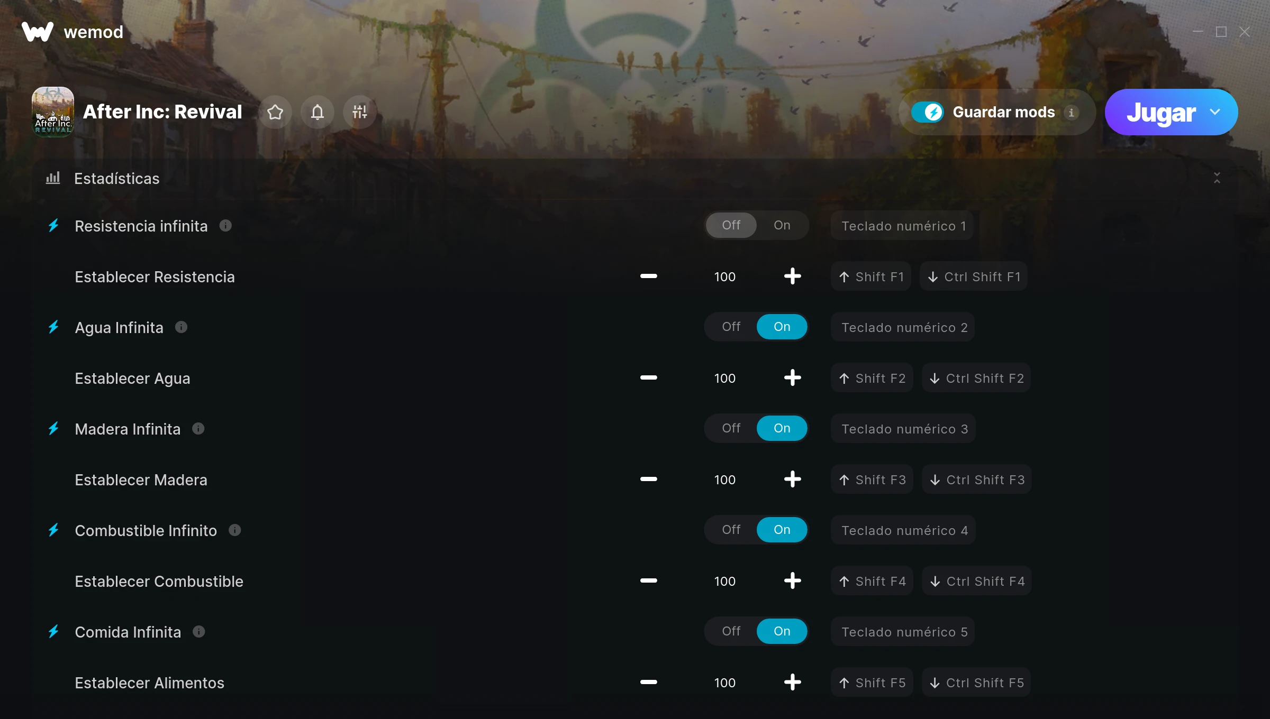Select the Estadísticas category header

pos(117,179)
